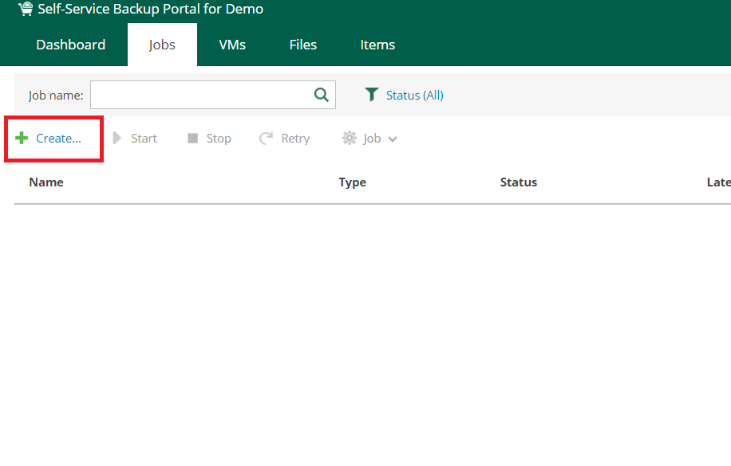Screen dimensions: 731x466
Task: Go to the Files tab
Action: point(303,45)
